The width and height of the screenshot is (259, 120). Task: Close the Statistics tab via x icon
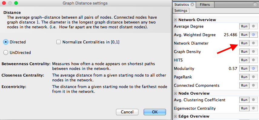[192, 5]
